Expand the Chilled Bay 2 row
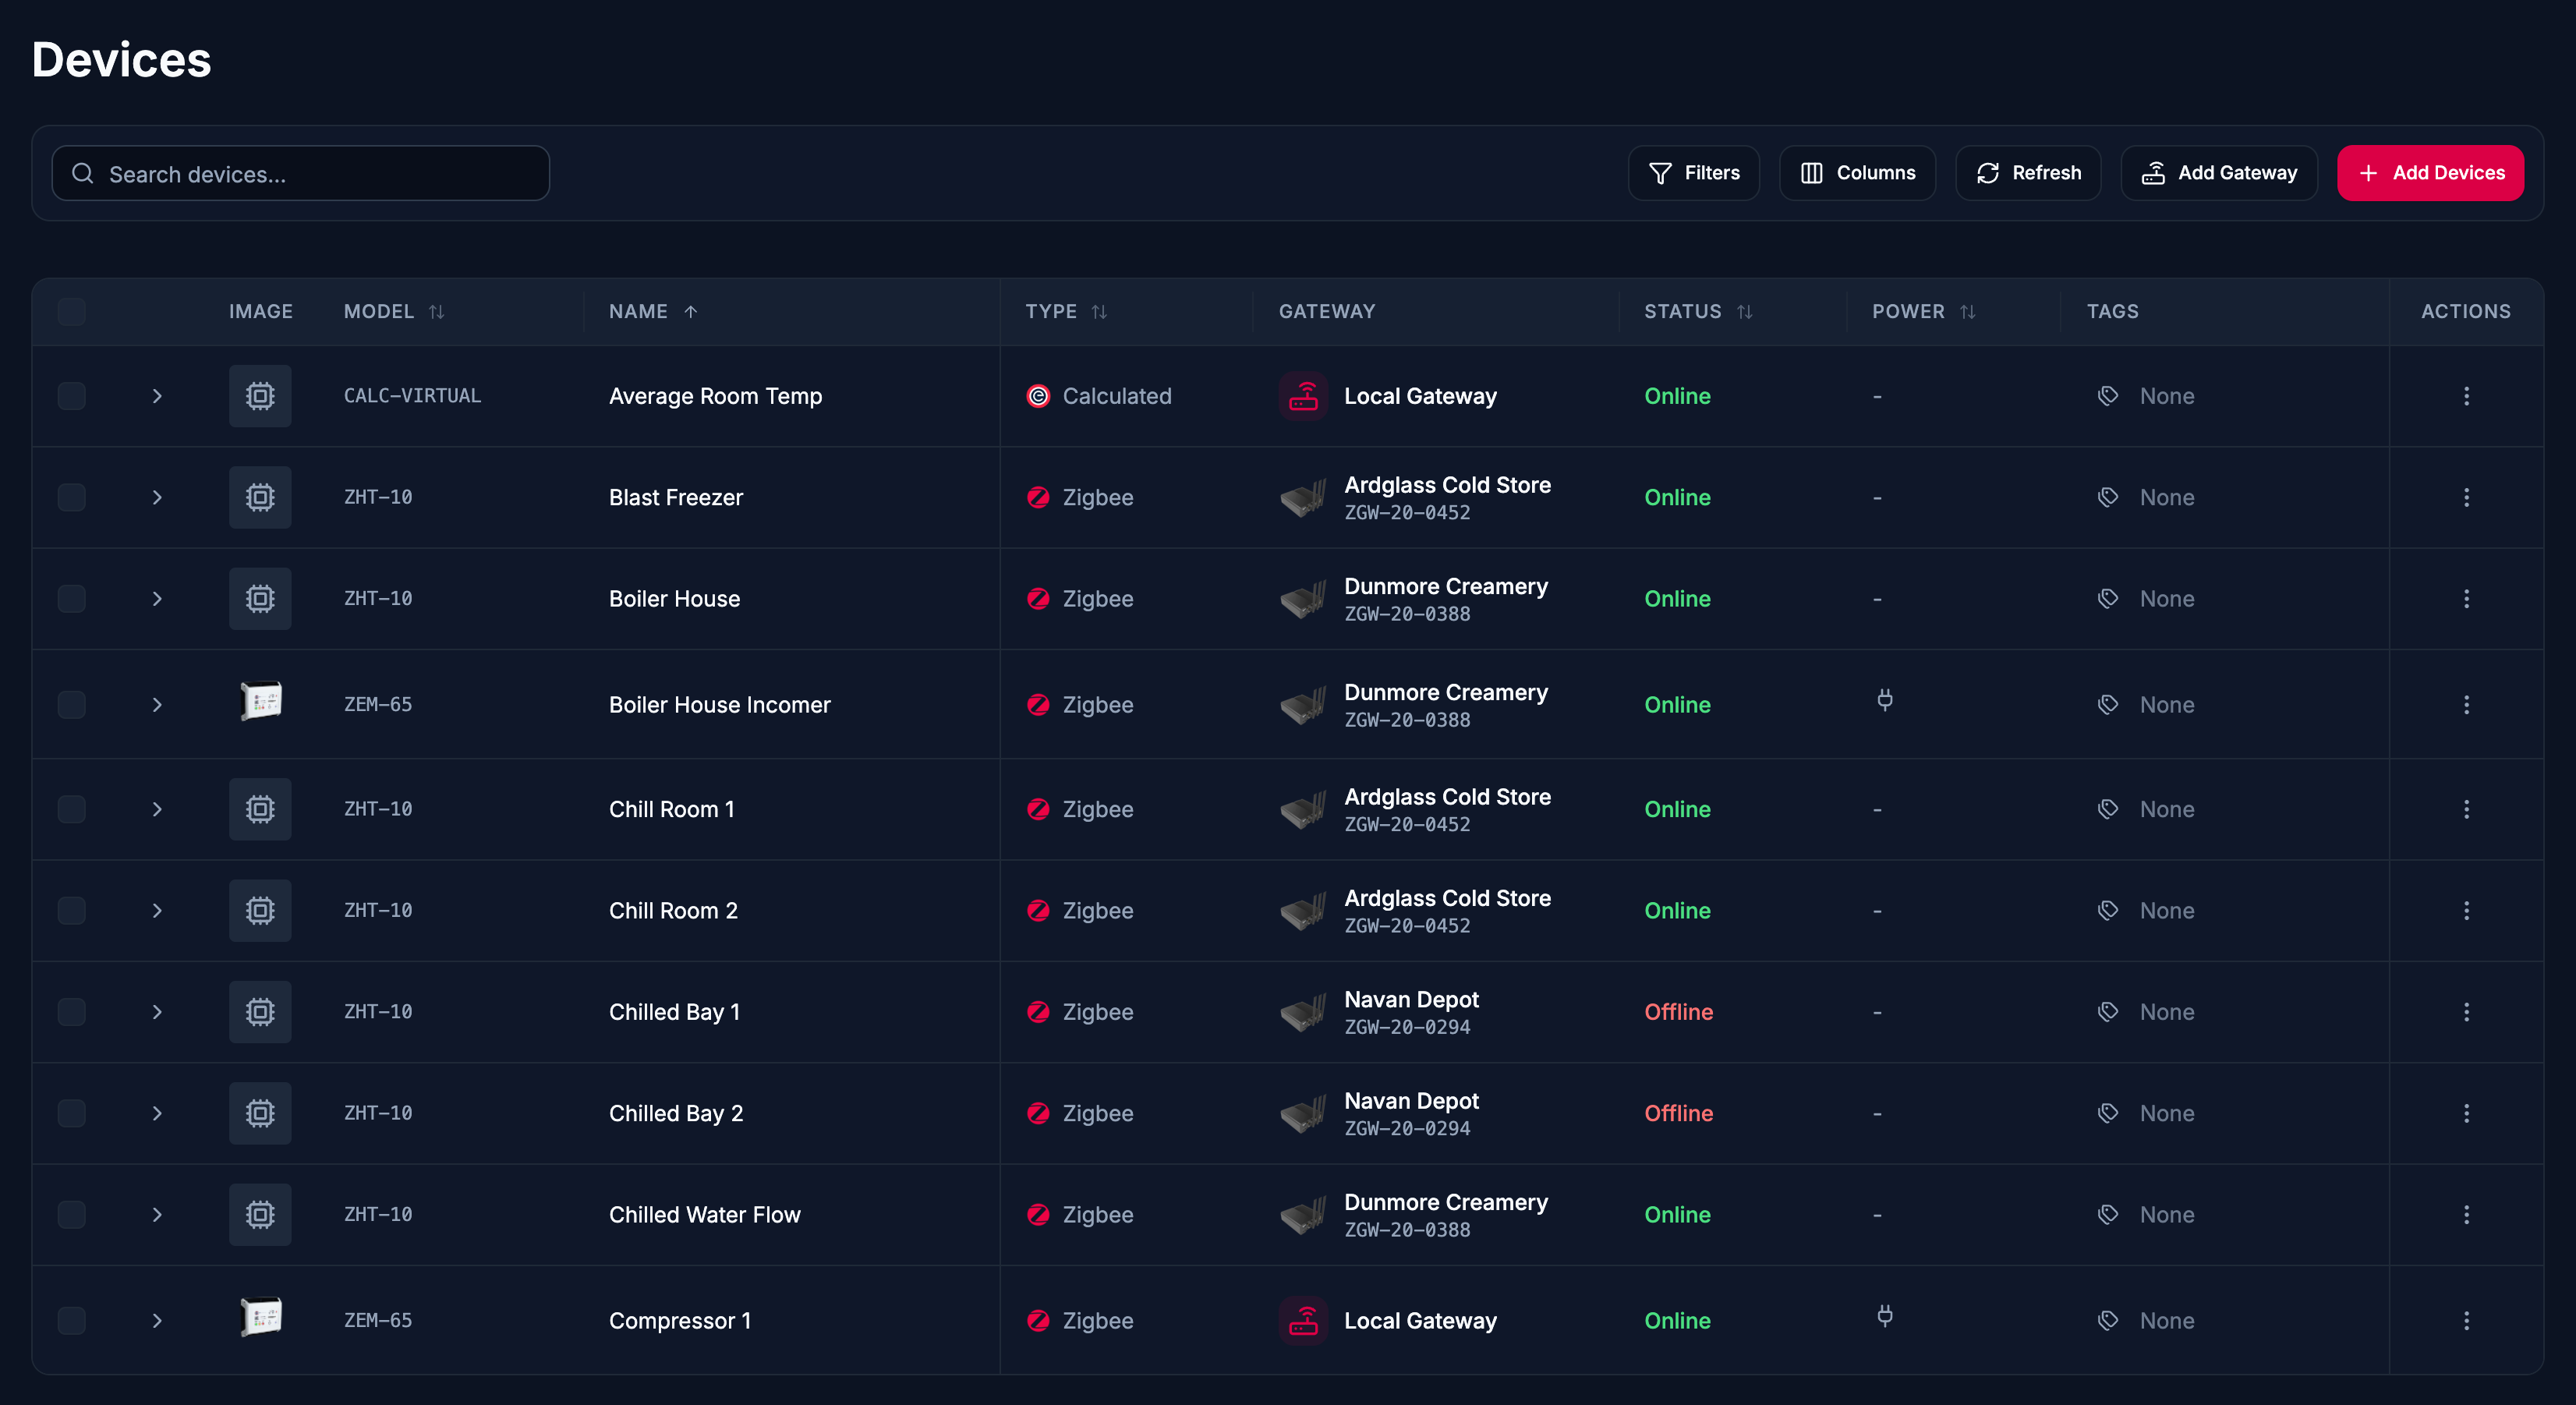Viewport: 2576px width, 1405px height. tap(157, 1113)
